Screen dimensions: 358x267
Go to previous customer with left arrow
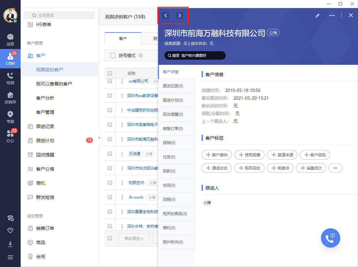click(x=165, y=15)
